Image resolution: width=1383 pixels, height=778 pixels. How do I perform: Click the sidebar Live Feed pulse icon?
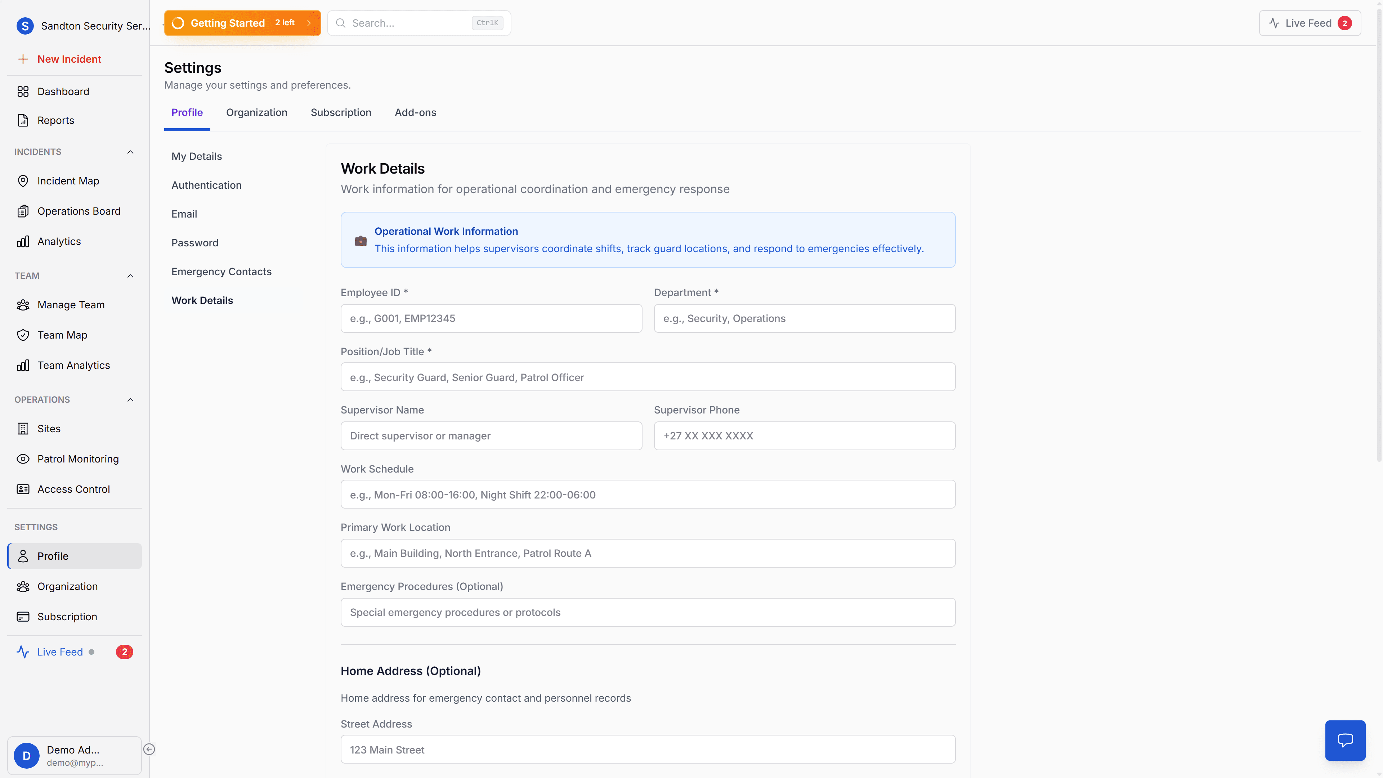tap(23, 652)
